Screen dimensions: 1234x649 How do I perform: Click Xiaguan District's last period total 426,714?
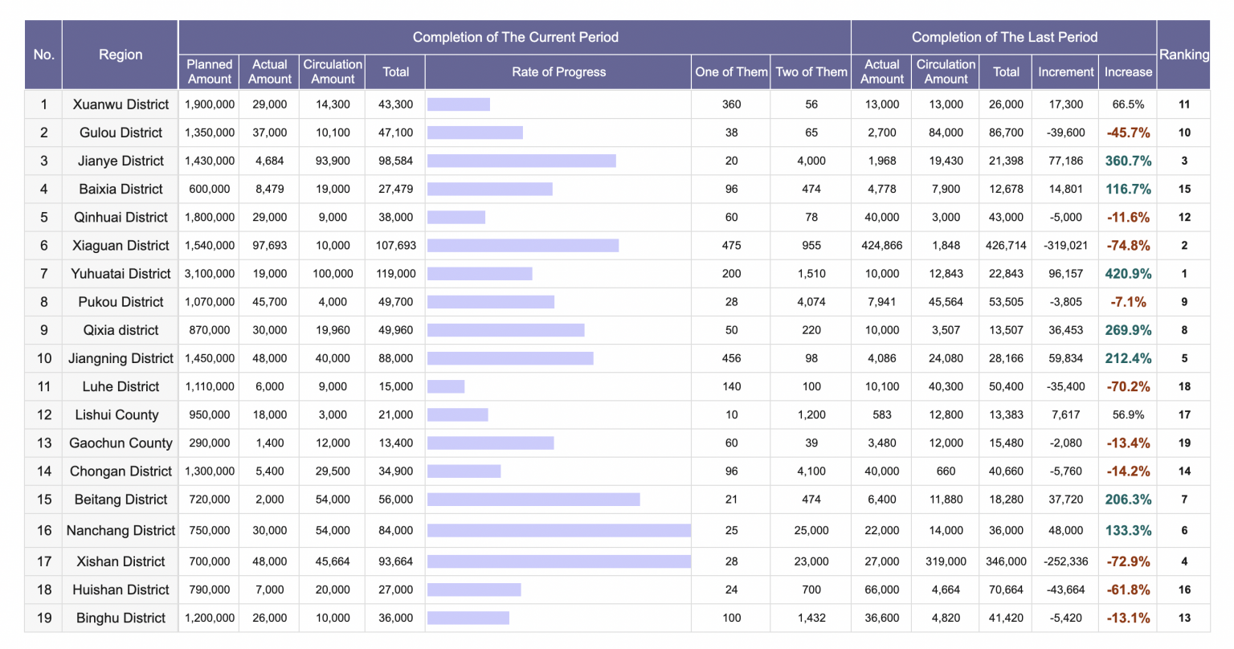pos(1005,245)
